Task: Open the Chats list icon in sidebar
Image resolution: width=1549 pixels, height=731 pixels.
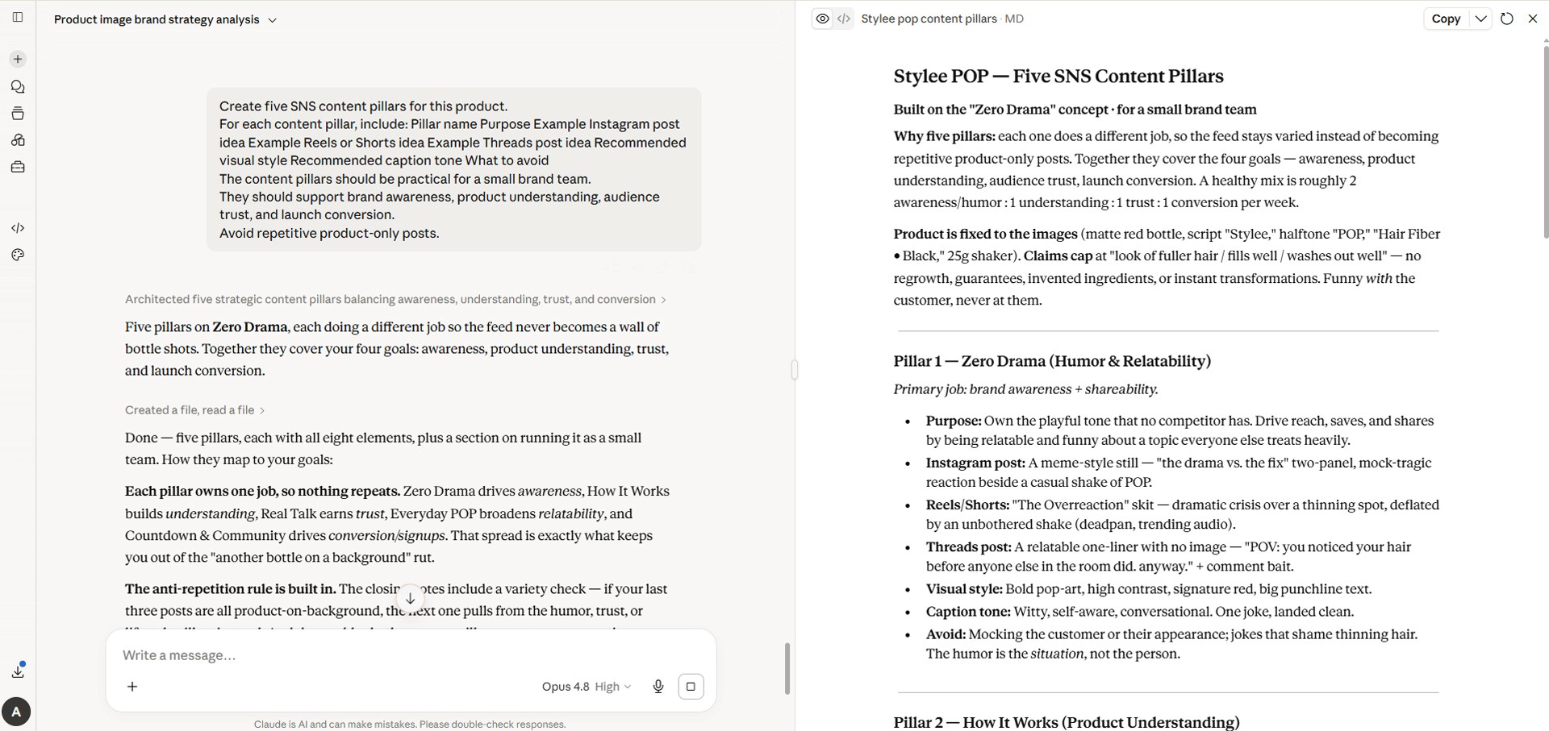Action: pyautogui.click(x=18, y=86)
